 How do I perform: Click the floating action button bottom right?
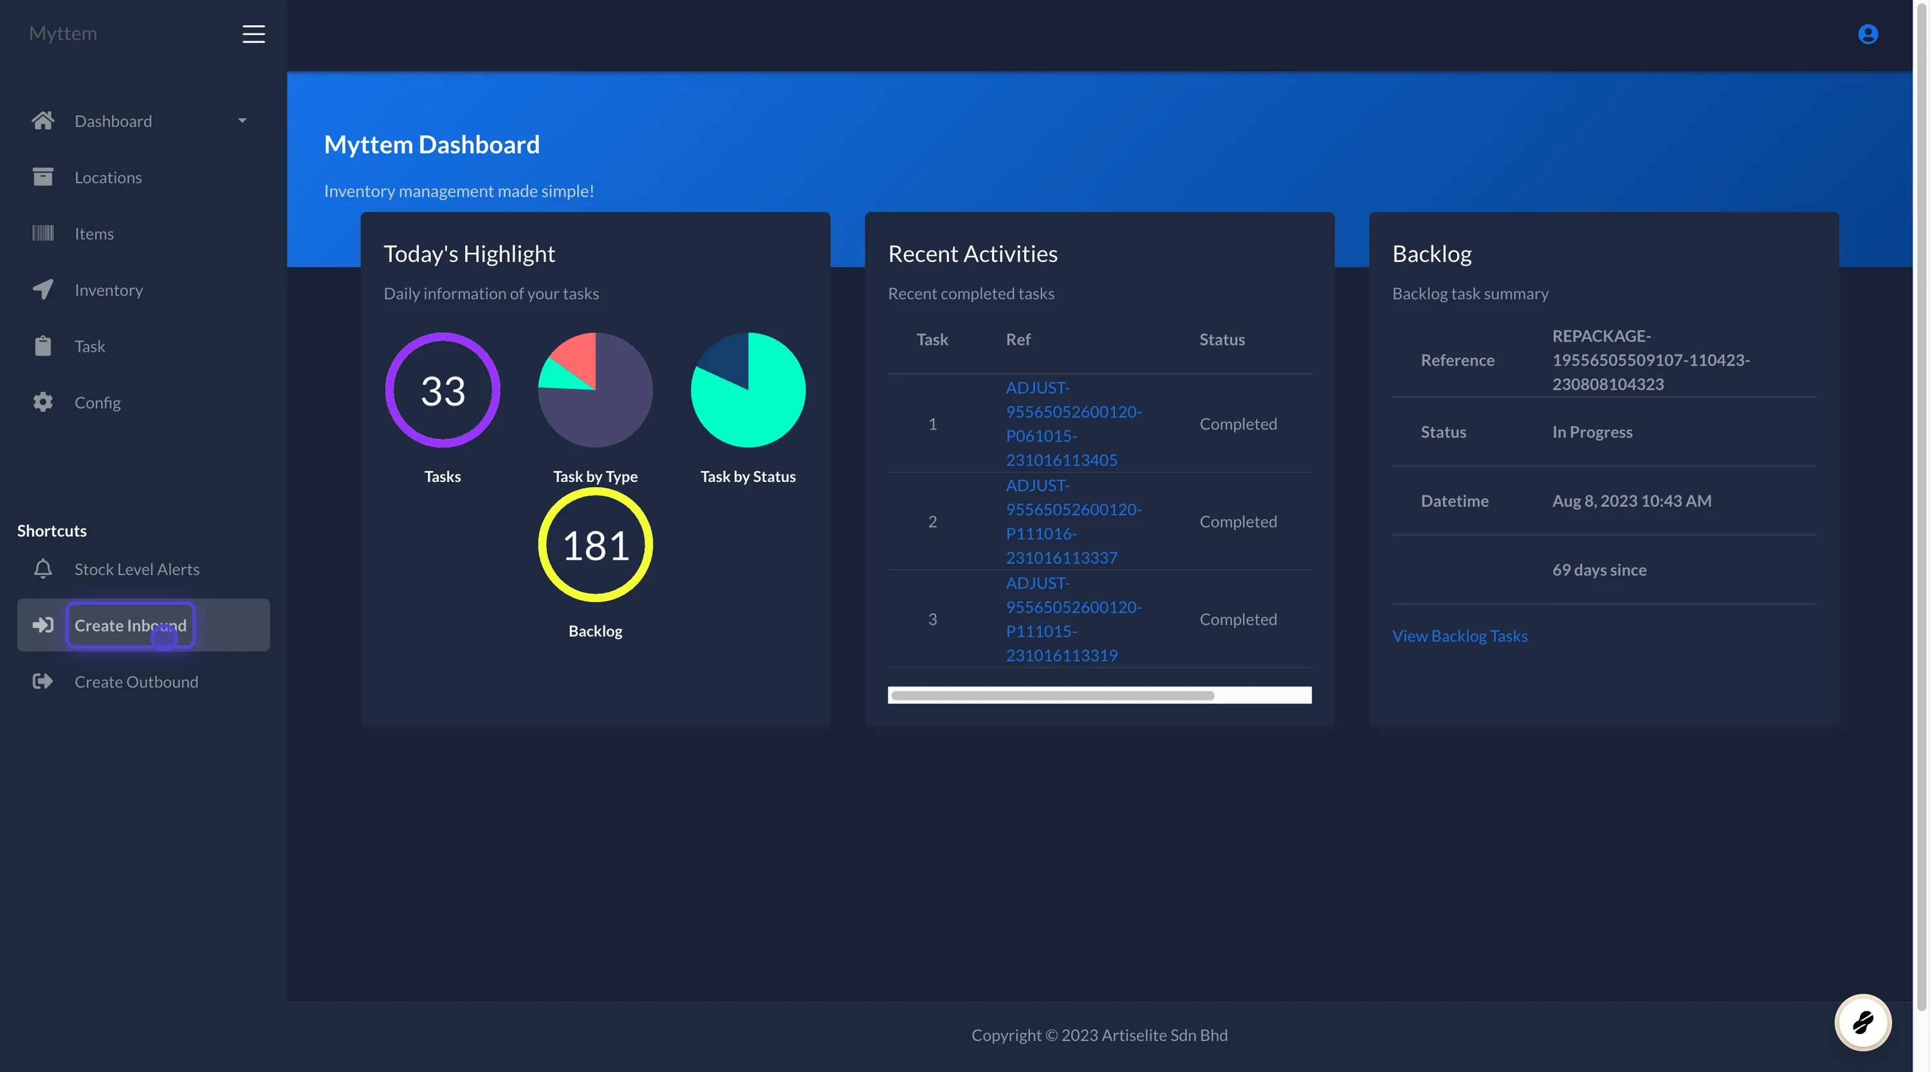tap(1863, 1022)
